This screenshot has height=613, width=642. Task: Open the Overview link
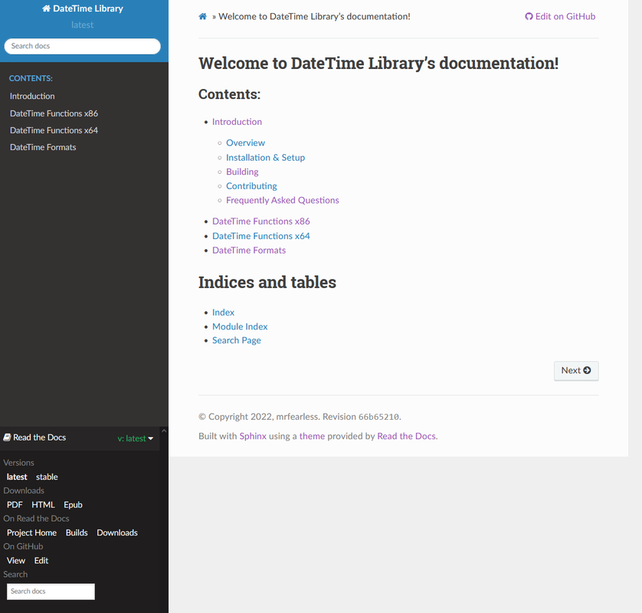pos(246,143)
